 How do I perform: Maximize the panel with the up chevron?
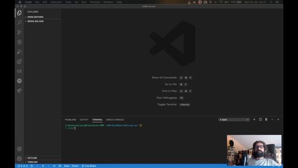272,119
